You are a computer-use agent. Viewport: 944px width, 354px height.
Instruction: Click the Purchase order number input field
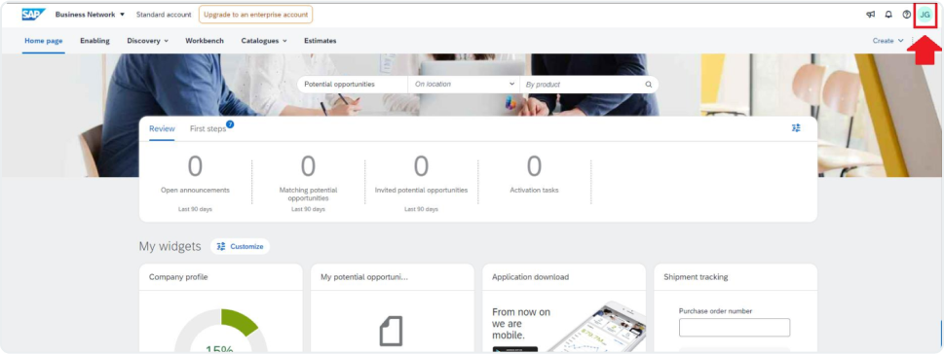pyautogui.click(x=735, y=328)
